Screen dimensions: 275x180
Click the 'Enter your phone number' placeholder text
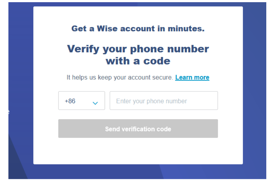(151, 101)
